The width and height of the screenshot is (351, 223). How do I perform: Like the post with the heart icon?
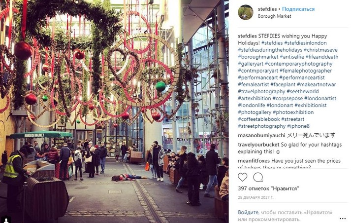pyautogui.click(x=242, y=177)
